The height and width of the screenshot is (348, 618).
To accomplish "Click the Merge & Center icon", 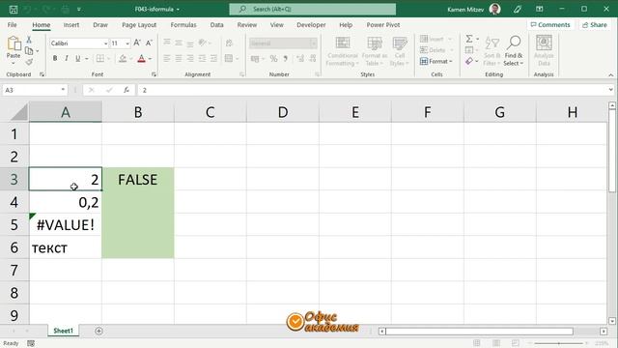I will coord(229,58).
